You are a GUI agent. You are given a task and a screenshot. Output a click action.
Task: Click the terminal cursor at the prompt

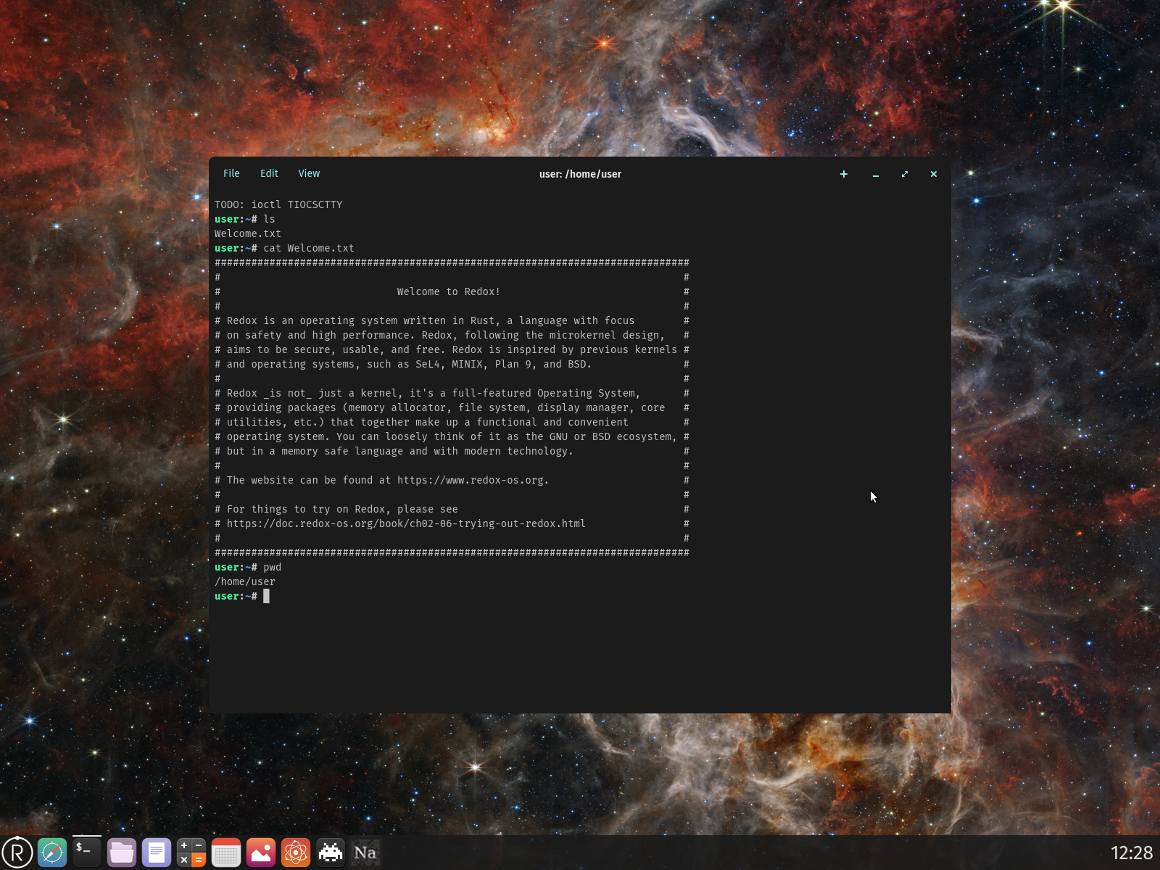[266, 596]
